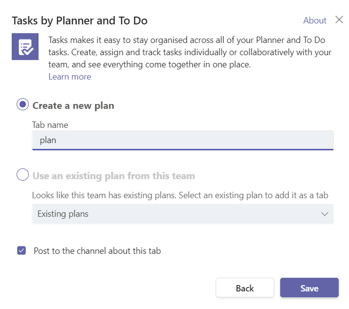Focus the Tab name input field
This screenshot has height=309, width=349.
point(183,140)
